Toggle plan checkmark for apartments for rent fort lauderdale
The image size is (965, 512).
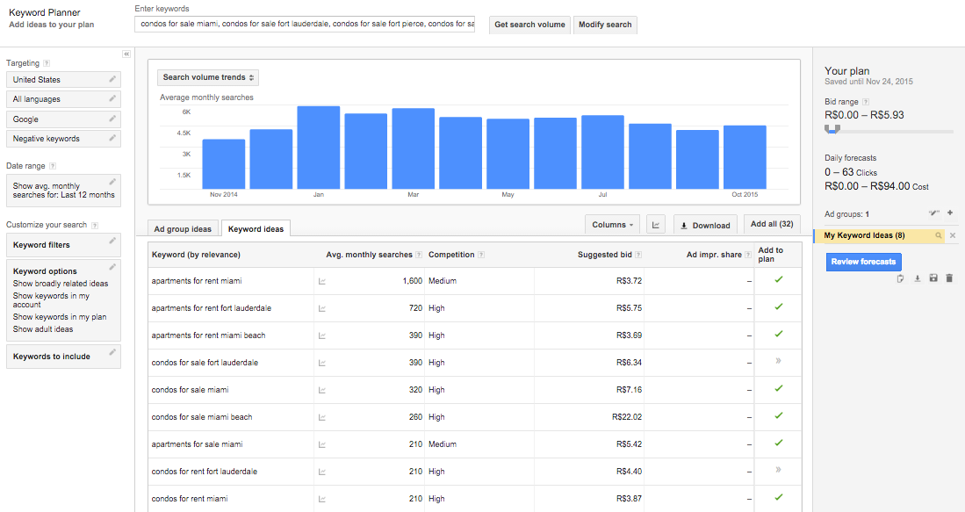click(x=779, y=306)
